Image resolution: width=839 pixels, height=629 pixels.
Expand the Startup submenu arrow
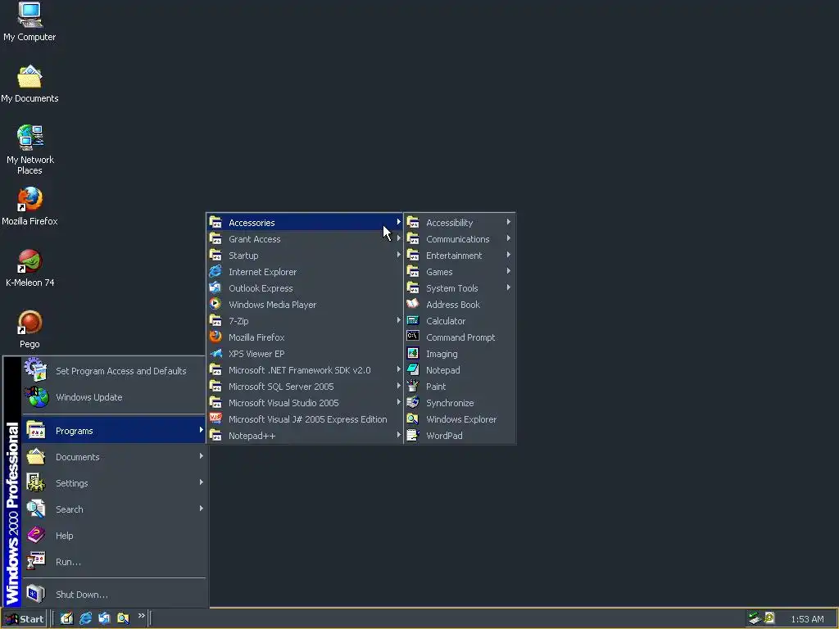pyautogui.click(x=399, y=255)
